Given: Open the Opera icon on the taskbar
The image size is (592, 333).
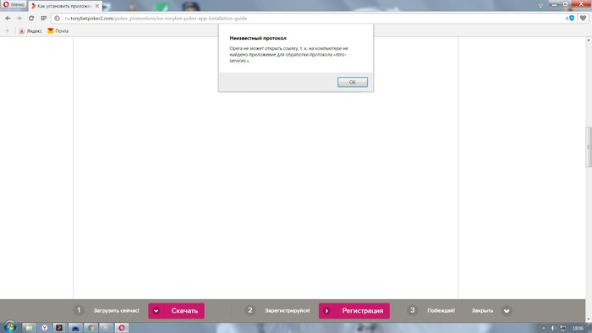Looking at the screenshot, I should 122,328.
